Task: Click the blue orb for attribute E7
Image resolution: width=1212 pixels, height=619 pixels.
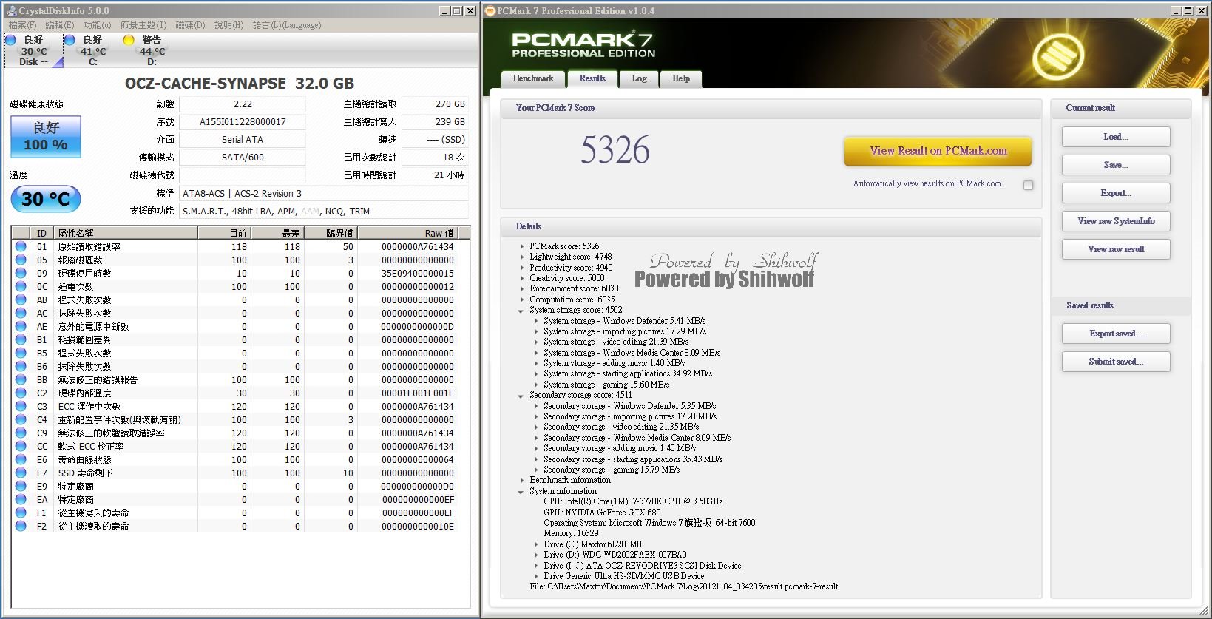Action: tap(21, 473)
